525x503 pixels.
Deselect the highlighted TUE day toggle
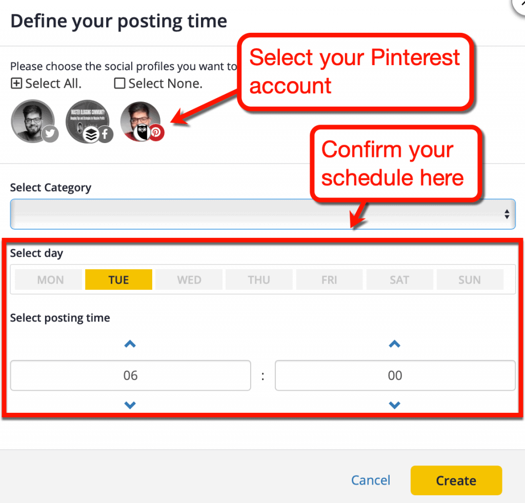pos(118,279)
